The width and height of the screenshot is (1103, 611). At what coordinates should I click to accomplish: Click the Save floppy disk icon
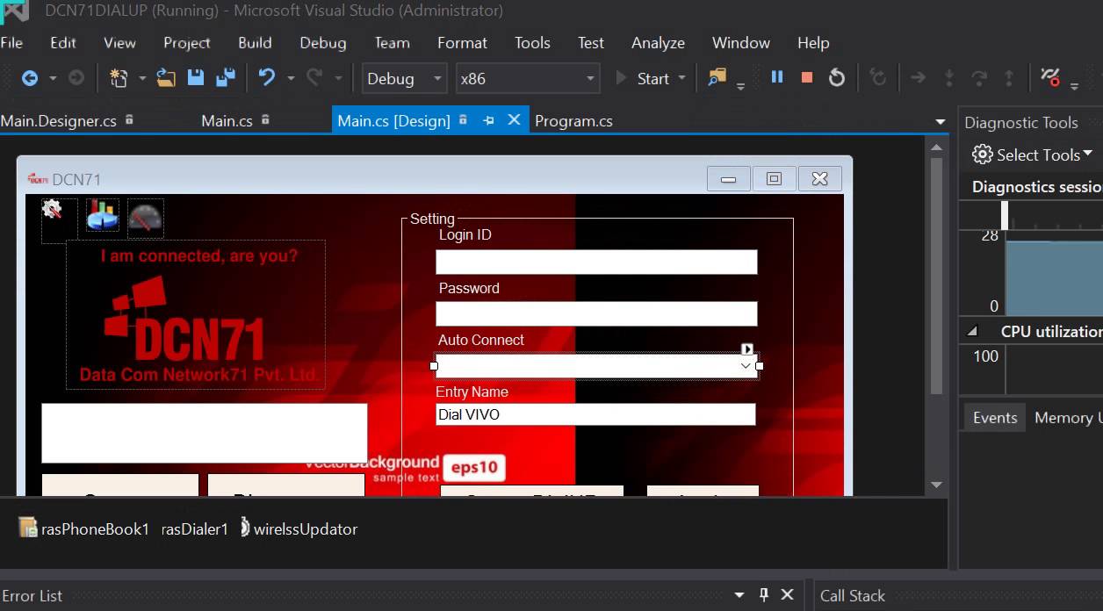coord(196,78)
